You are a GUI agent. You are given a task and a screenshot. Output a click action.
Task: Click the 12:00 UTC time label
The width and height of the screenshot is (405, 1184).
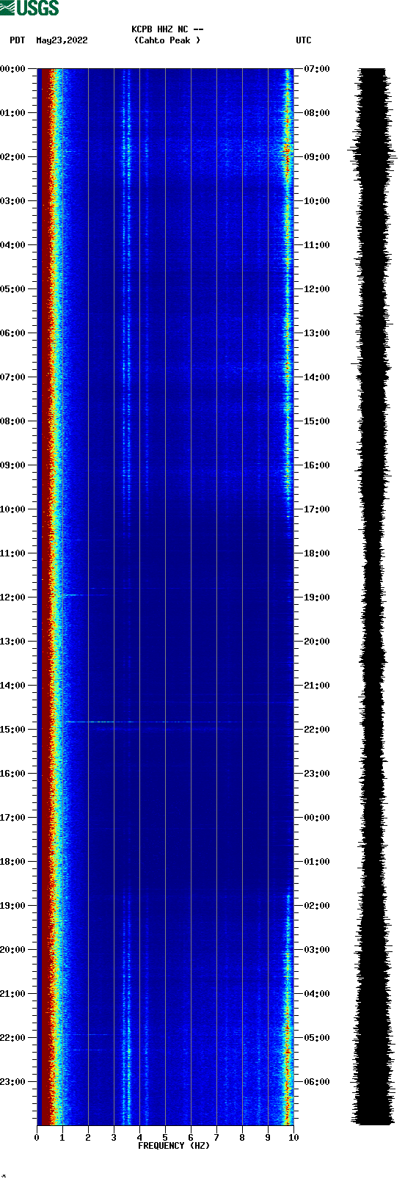317,289
